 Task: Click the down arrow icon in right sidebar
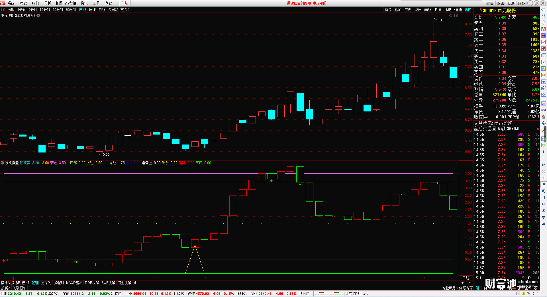pos(544,22)
